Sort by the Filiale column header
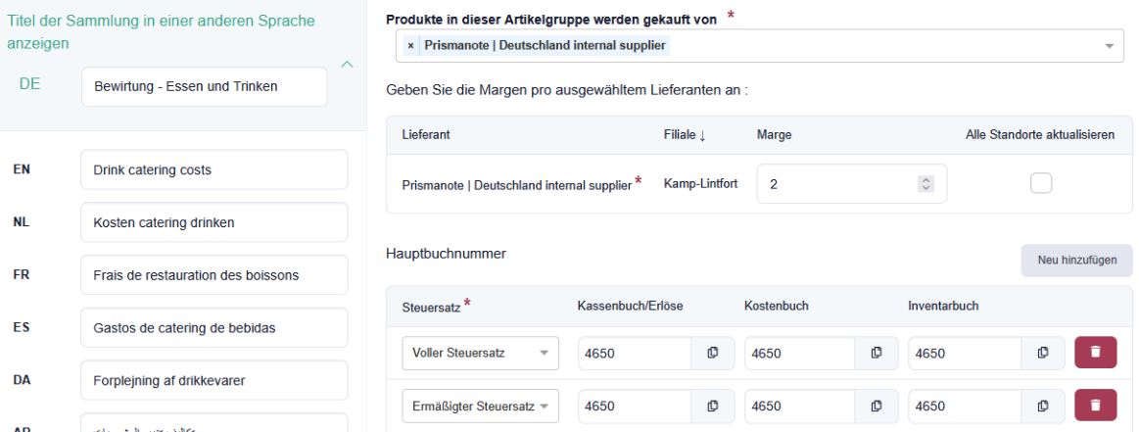 [685, 134]
